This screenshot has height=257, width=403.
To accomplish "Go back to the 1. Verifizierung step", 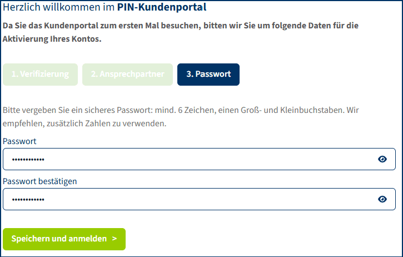I will pyautogui.click(x=41, y=74).
